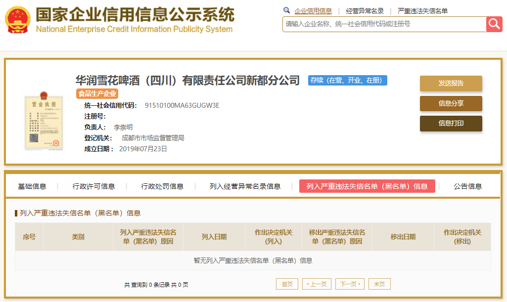Screen dimensions: 507x302
Task: Click the 信息打印 button
Action: (x=451, y=124)
